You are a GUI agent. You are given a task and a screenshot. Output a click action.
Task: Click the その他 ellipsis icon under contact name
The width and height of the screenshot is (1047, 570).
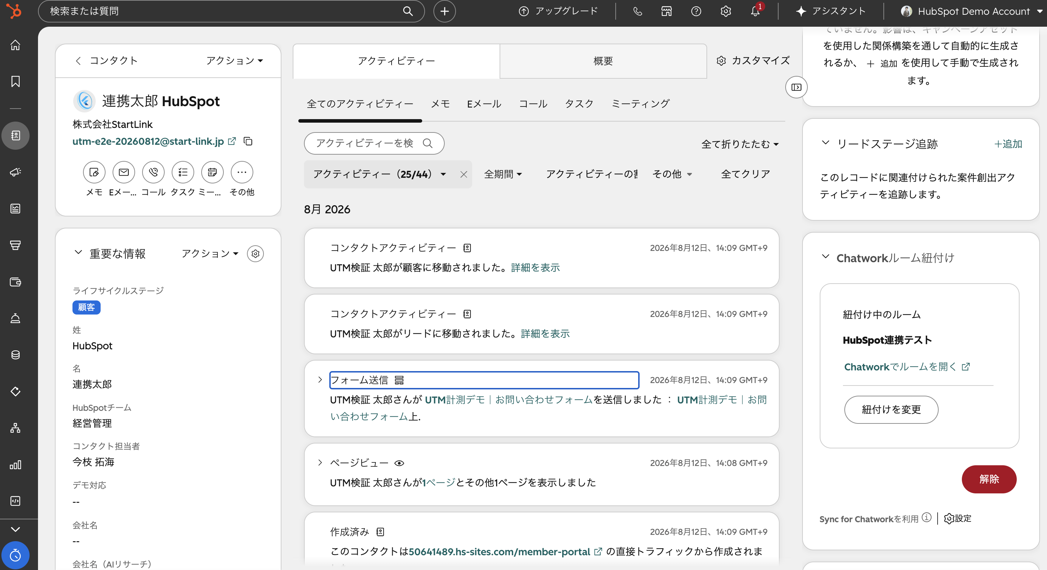(x=242, y=172)
